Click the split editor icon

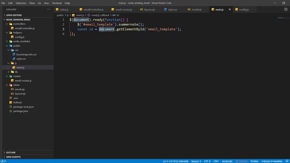coord(286,10)
